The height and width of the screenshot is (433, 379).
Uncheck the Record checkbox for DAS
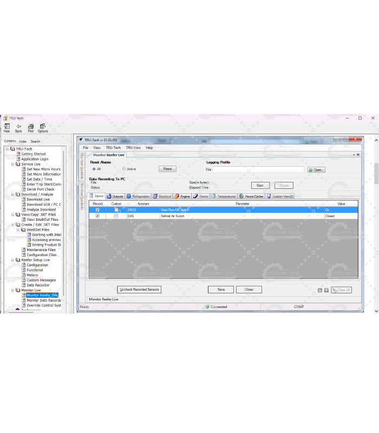(97, 216)
